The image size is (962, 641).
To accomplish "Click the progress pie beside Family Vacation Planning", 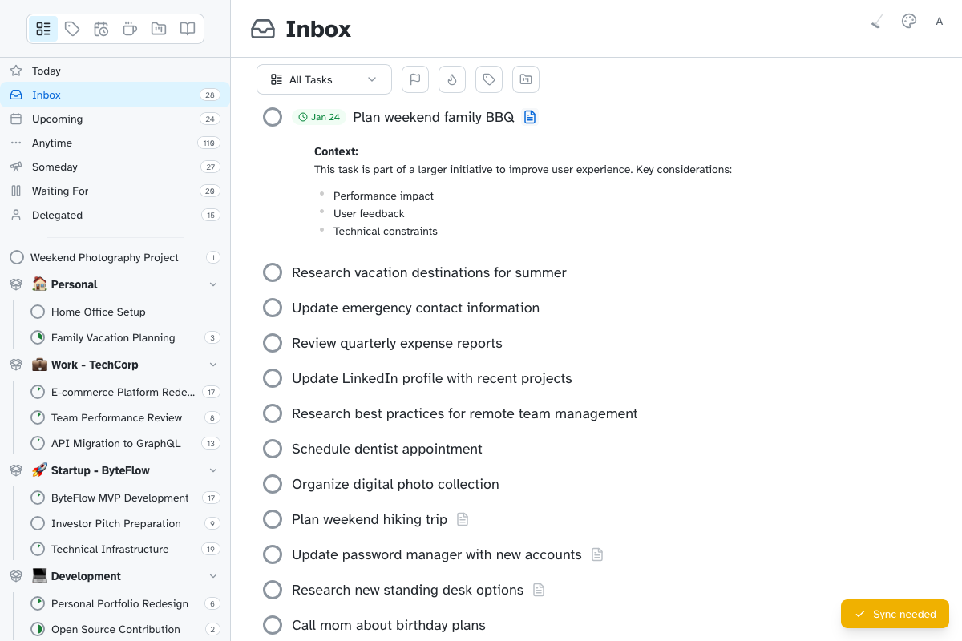I will click(x=37, y=337).
